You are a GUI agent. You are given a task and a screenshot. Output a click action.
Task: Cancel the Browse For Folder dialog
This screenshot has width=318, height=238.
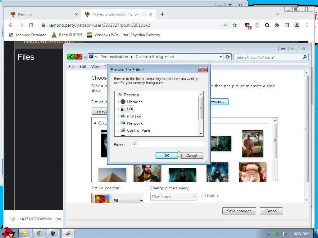192,156
